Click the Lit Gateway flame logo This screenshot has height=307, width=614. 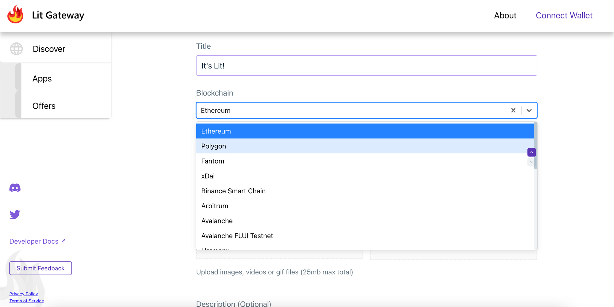(15, 14)
